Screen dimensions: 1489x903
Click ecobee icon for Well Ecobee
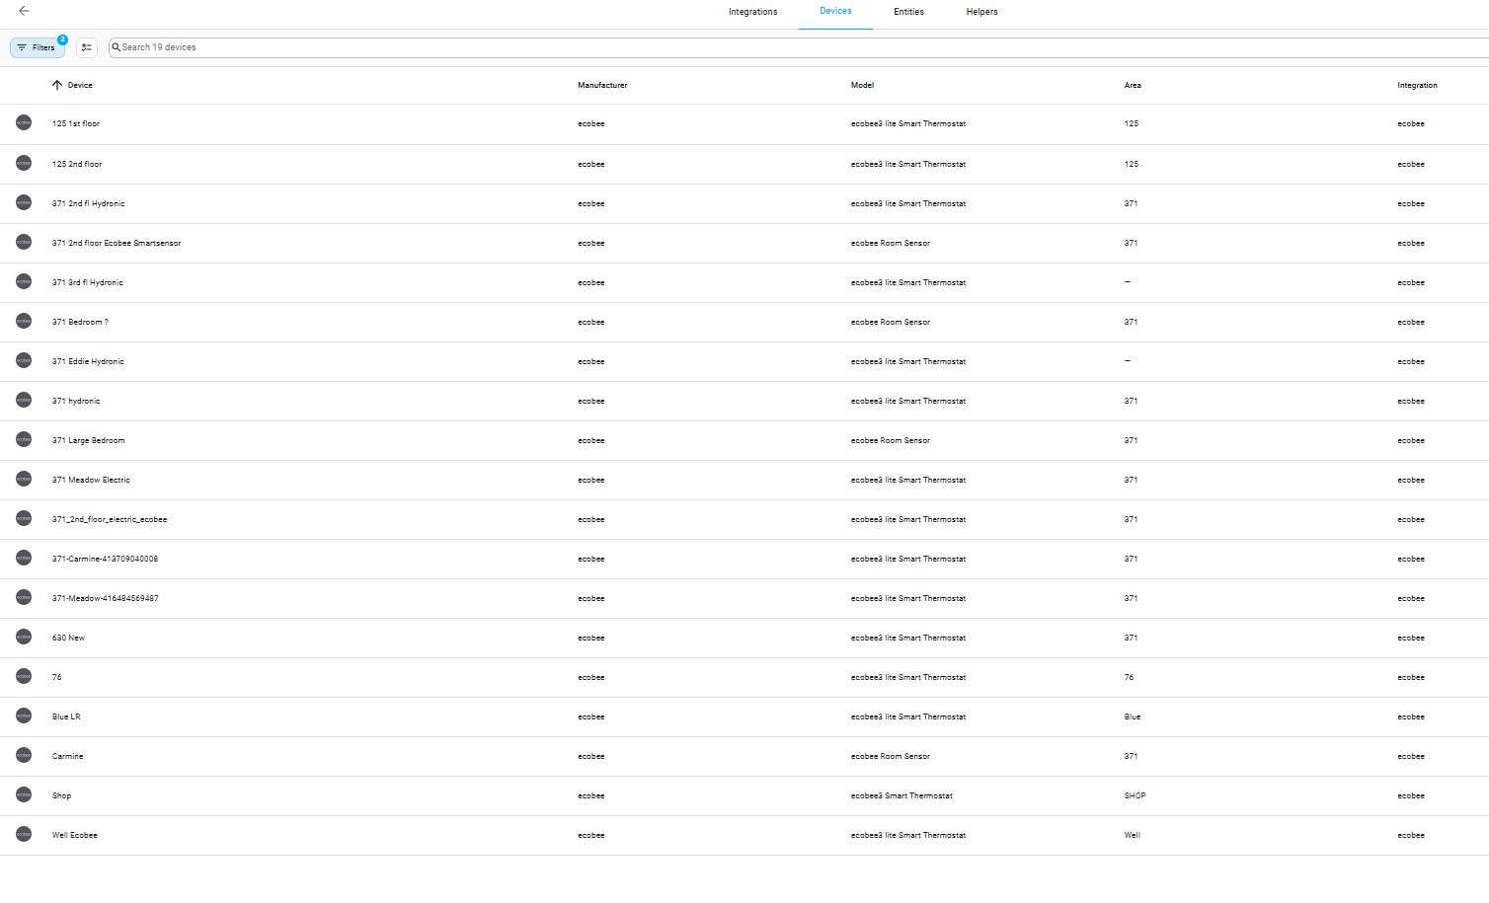24,834
